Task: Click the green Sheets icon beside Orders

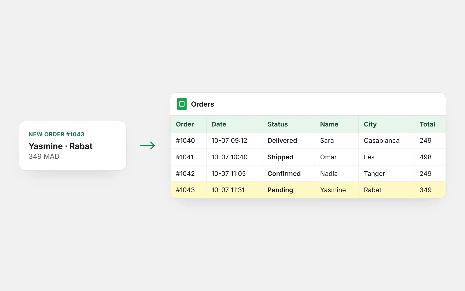Action: 182,104
